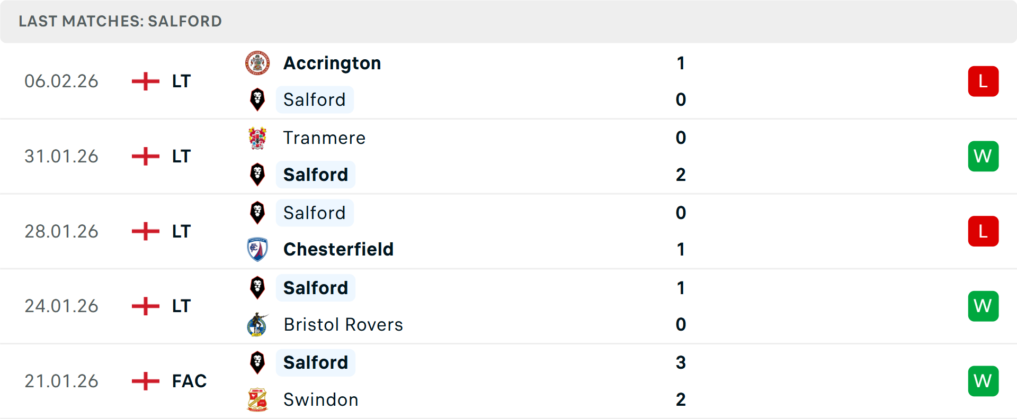Viewport: 1017px width, 419px height.
Task: Open the Chesterfield club crest
Action: click(x=257, y=249)
